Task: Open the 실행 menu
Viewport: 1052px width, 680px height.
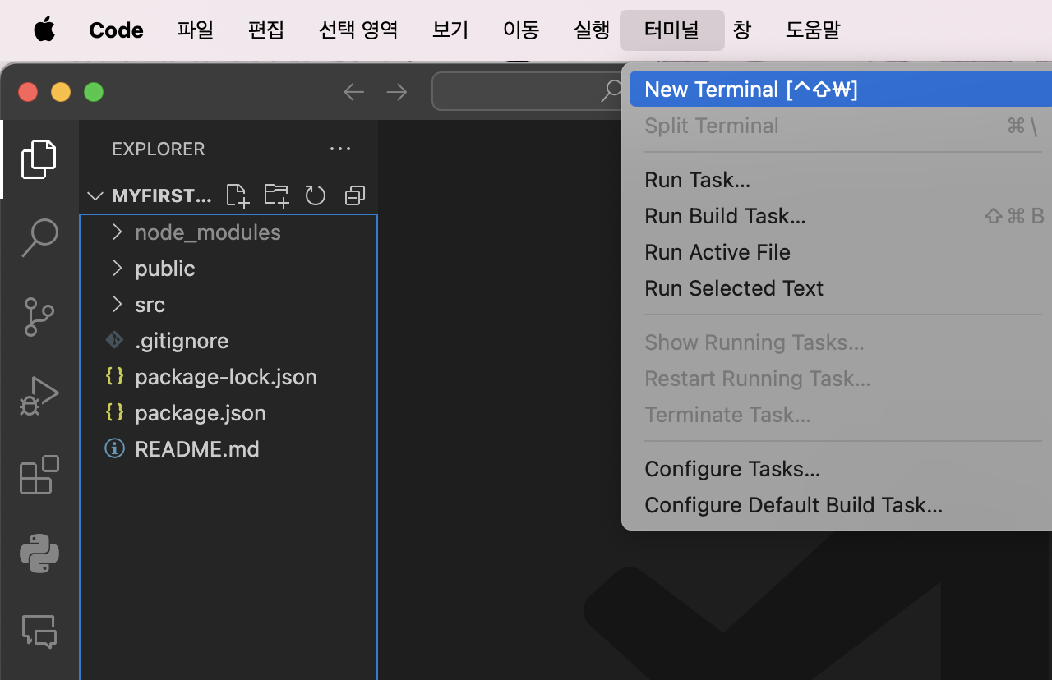Action: (x=592, y=30)
